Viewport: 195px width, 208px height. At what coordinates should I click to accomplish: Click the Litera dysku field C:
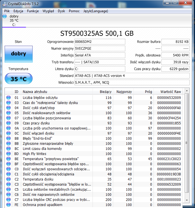[100, 69]
